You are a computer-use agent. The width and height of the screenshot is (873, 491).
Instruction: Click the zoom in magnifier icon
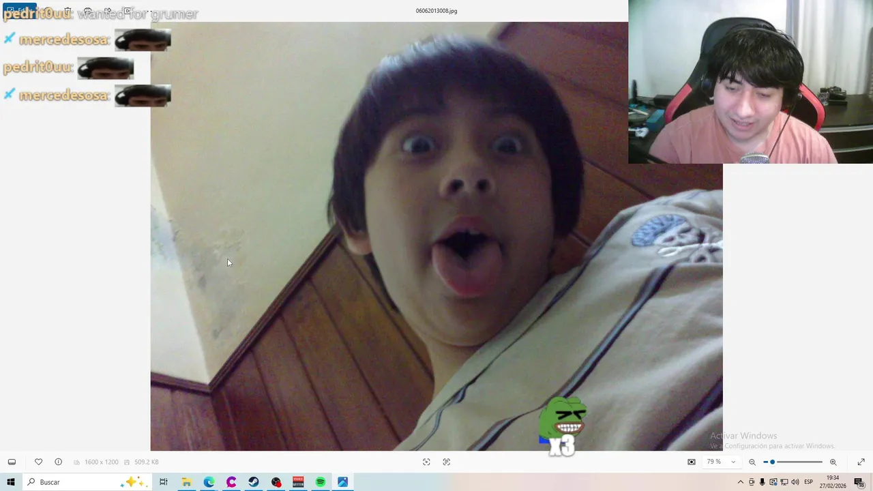click(x=833, y=462)
